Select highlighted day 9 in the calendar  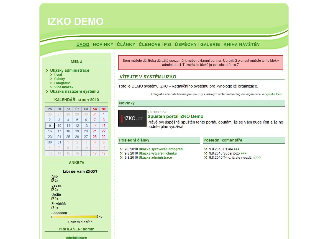click(x=50, y=125)
